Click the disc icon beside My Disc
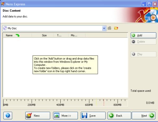Viewport: 158px width, 122px height. coord(5,28)
